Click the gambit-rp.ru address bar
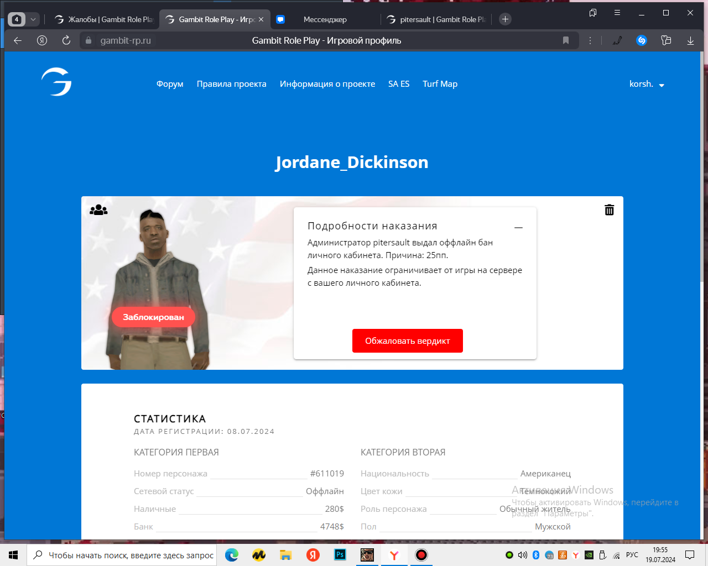 [x=126, y=40]
